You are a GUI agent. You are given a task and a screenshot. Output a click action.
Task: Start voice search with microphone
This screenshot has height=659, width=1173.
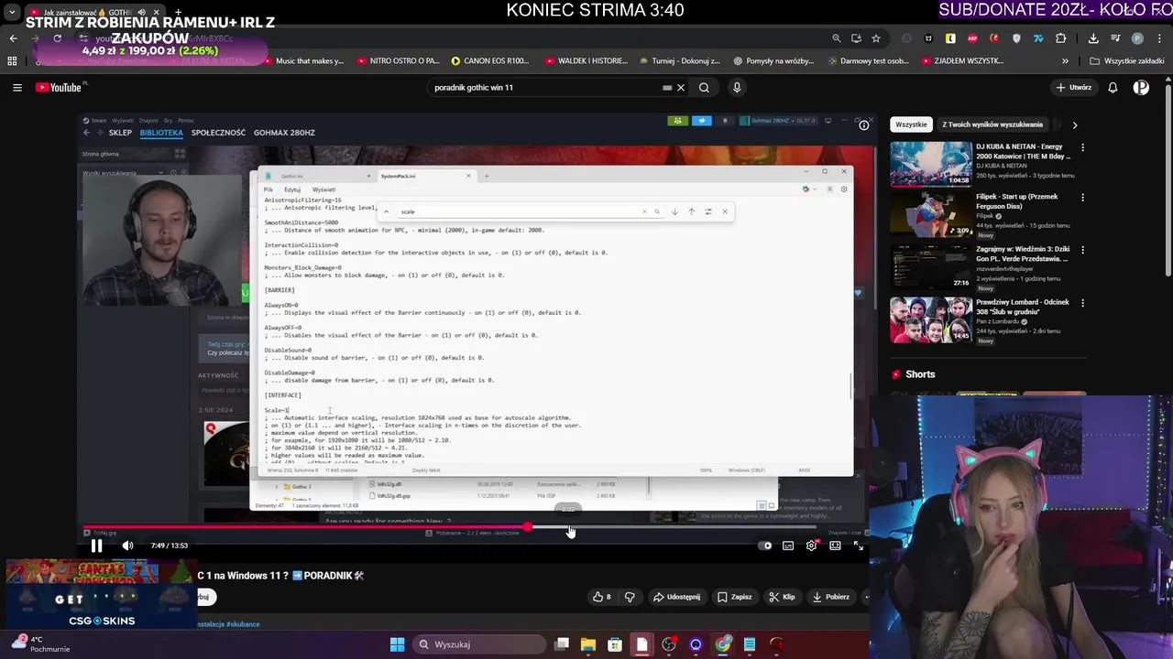(x=737, y=88)
